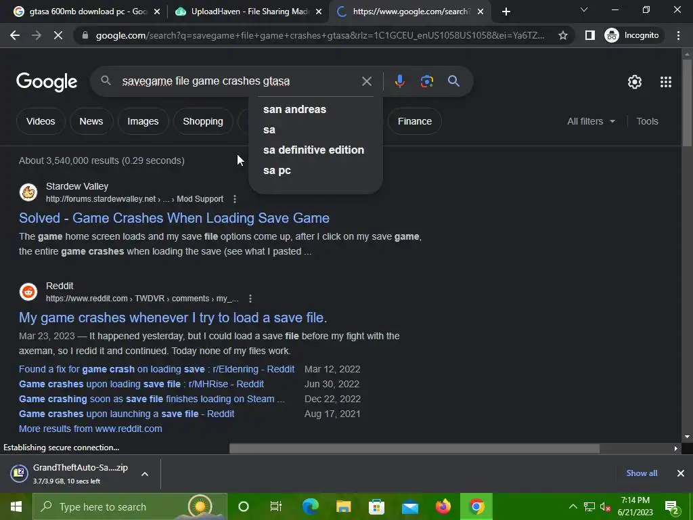Click magnifier search submit icon

tap(453, 81)
